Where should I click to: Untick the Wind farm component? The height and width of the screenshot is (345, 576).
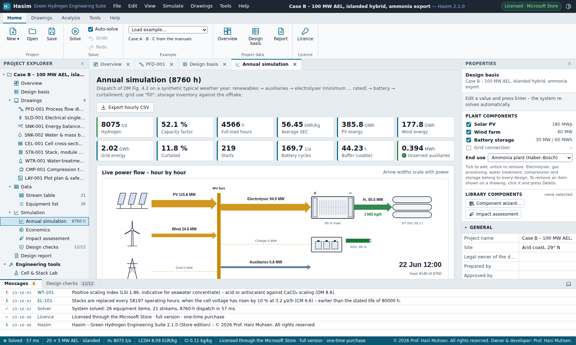click(469, 132)
